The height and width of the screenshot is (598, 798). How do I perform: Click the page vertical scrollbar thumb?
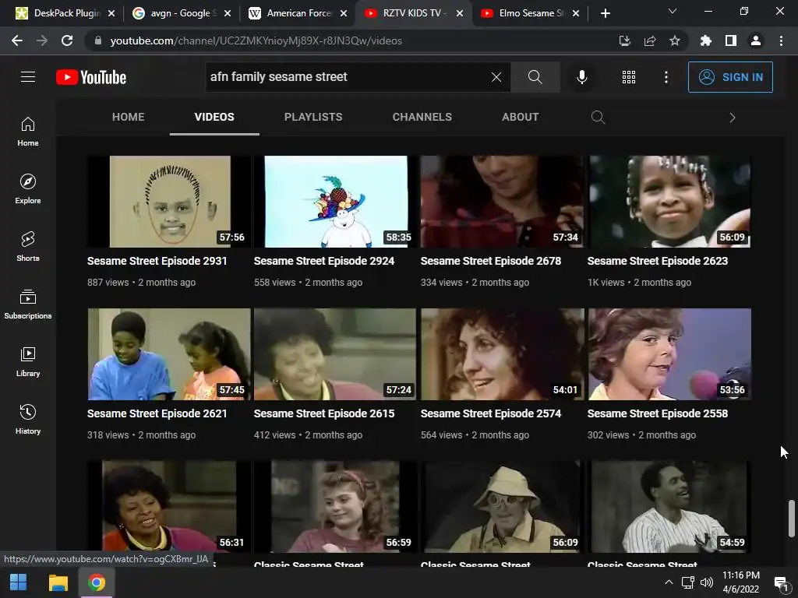(x=792, y=518)
